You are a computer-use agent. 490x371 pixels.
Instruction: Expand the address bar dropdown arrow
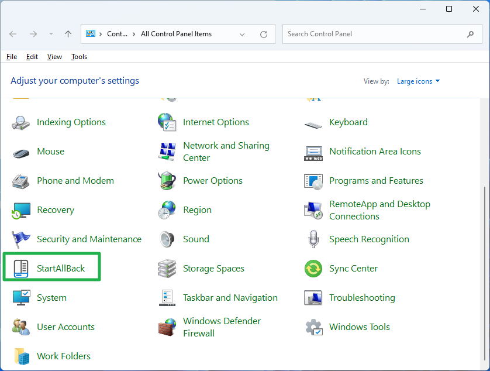tap(242, 34)
